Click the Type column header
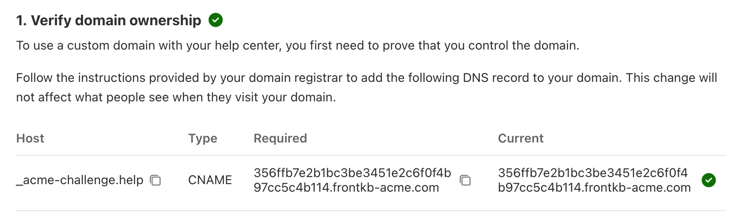 [x=203, y=139]
